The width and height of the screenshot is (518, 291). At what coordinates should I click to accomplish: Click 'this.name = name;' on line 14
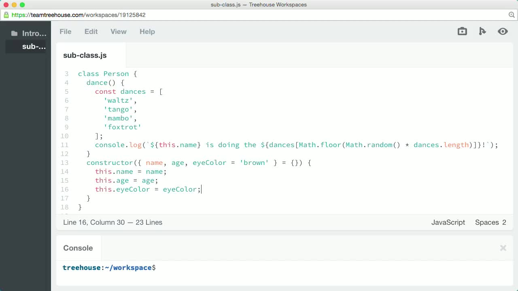tap(131, 172)
